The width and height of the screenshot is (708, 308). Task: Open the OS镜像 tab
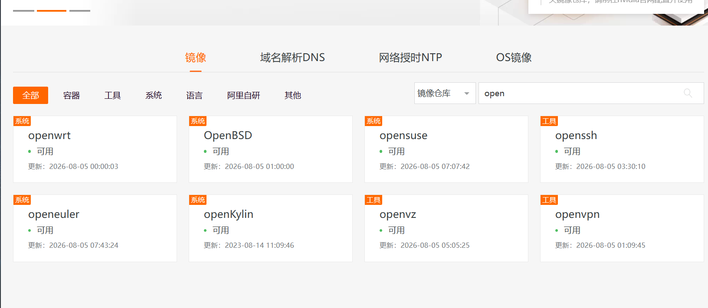514,57
